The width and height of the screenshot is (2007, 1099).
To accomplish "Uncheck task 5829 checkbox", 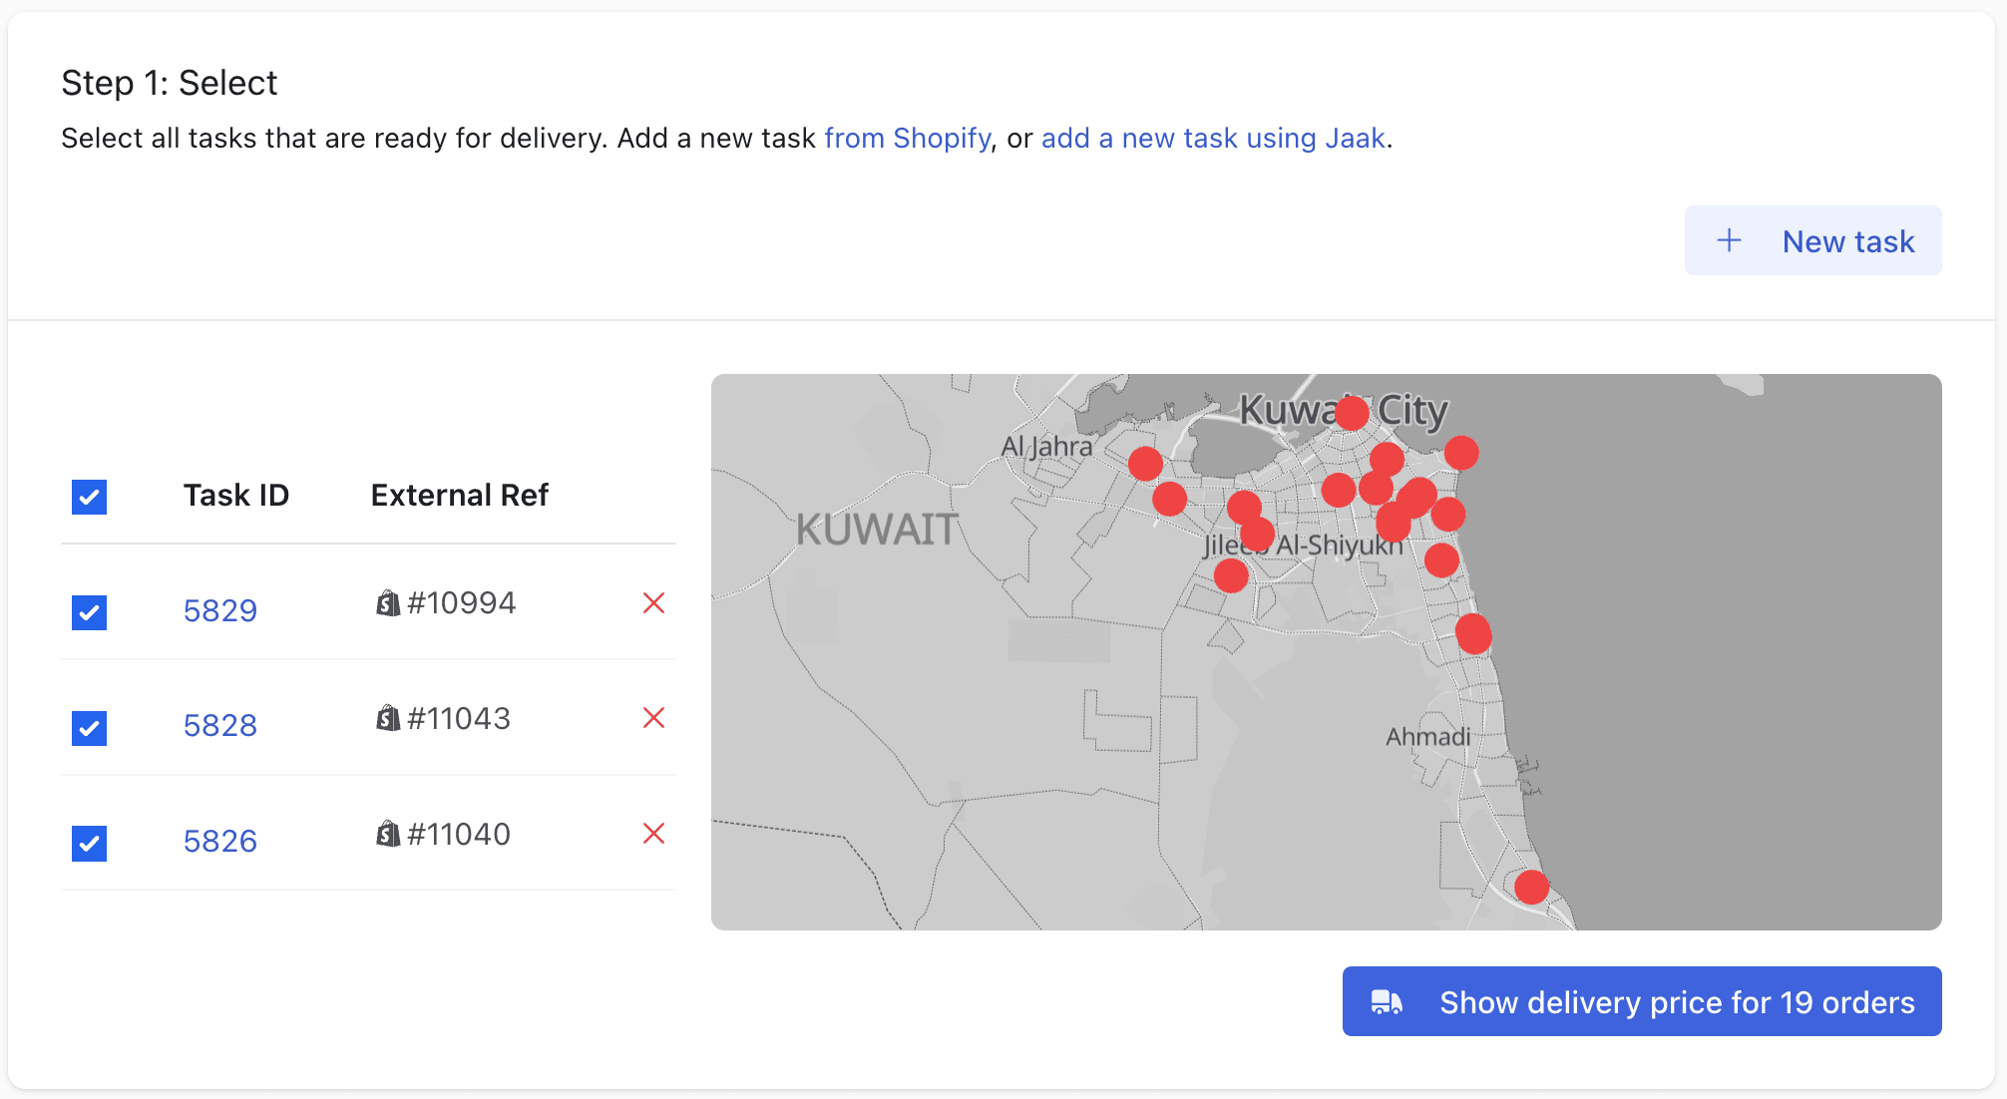I will coord(90,612).
